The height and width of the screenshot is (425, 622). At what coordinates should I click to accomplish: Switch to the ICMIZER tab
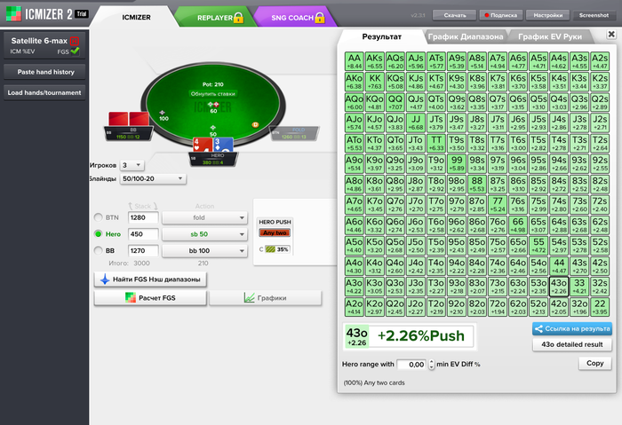pos(136,18)
